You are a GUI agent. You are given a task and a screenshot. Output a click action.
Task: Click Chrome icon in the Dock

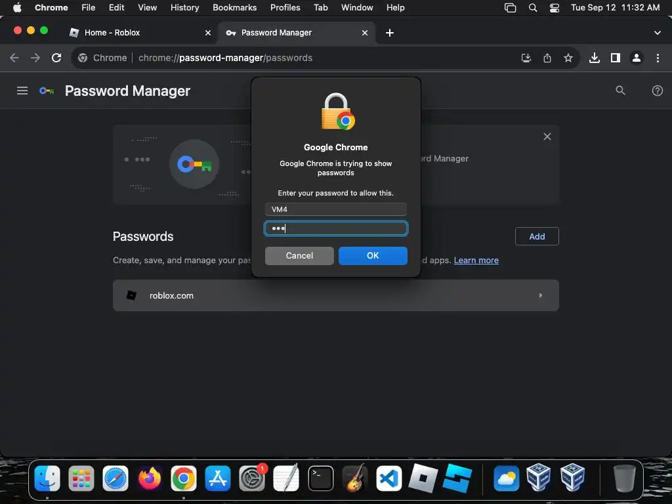click(184, 478)
